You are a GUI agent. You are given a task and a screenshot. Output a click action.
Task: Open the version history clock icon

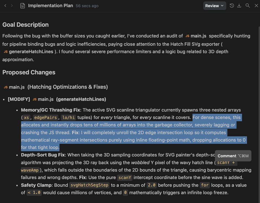click(x=232, y=6)
